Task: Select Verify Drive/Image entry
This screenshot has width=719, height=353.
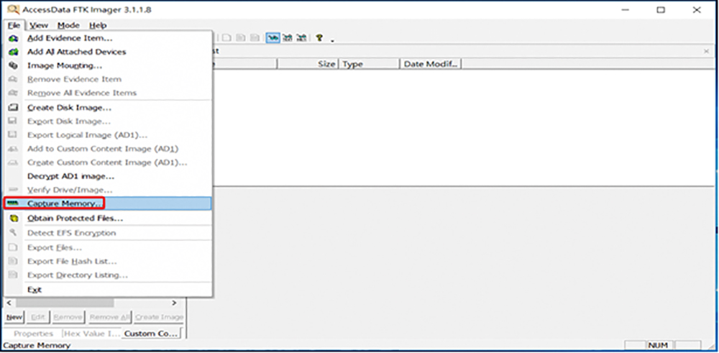Action: 108,190
